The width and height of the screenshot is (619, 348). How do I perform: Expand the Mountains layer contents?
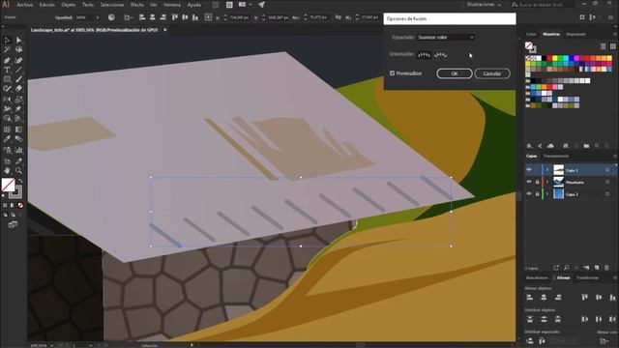tap(547, 182)
